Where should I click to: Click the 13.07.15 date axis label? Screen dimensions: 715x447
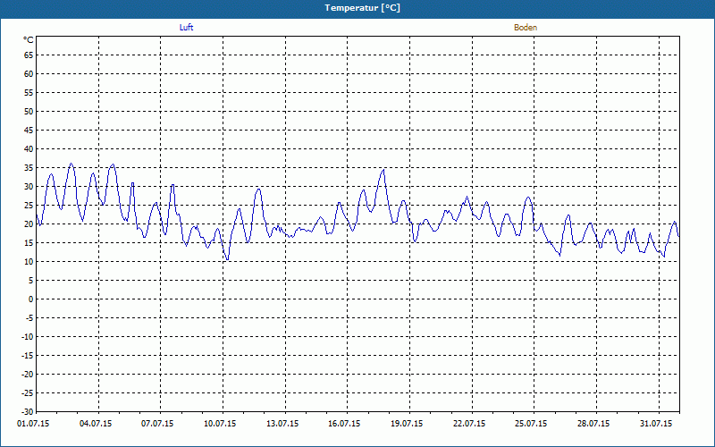(282, 424)
